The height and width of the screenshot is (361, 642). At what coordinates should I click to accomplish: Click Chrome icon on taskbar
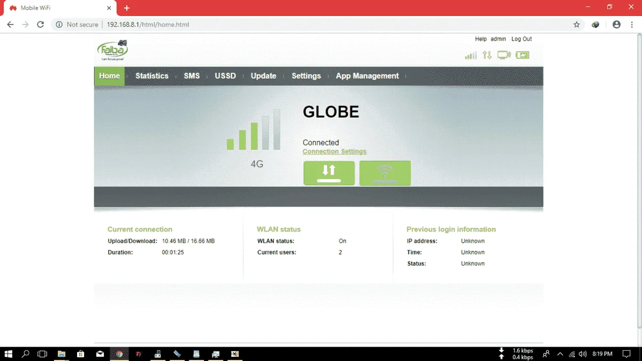119,354
